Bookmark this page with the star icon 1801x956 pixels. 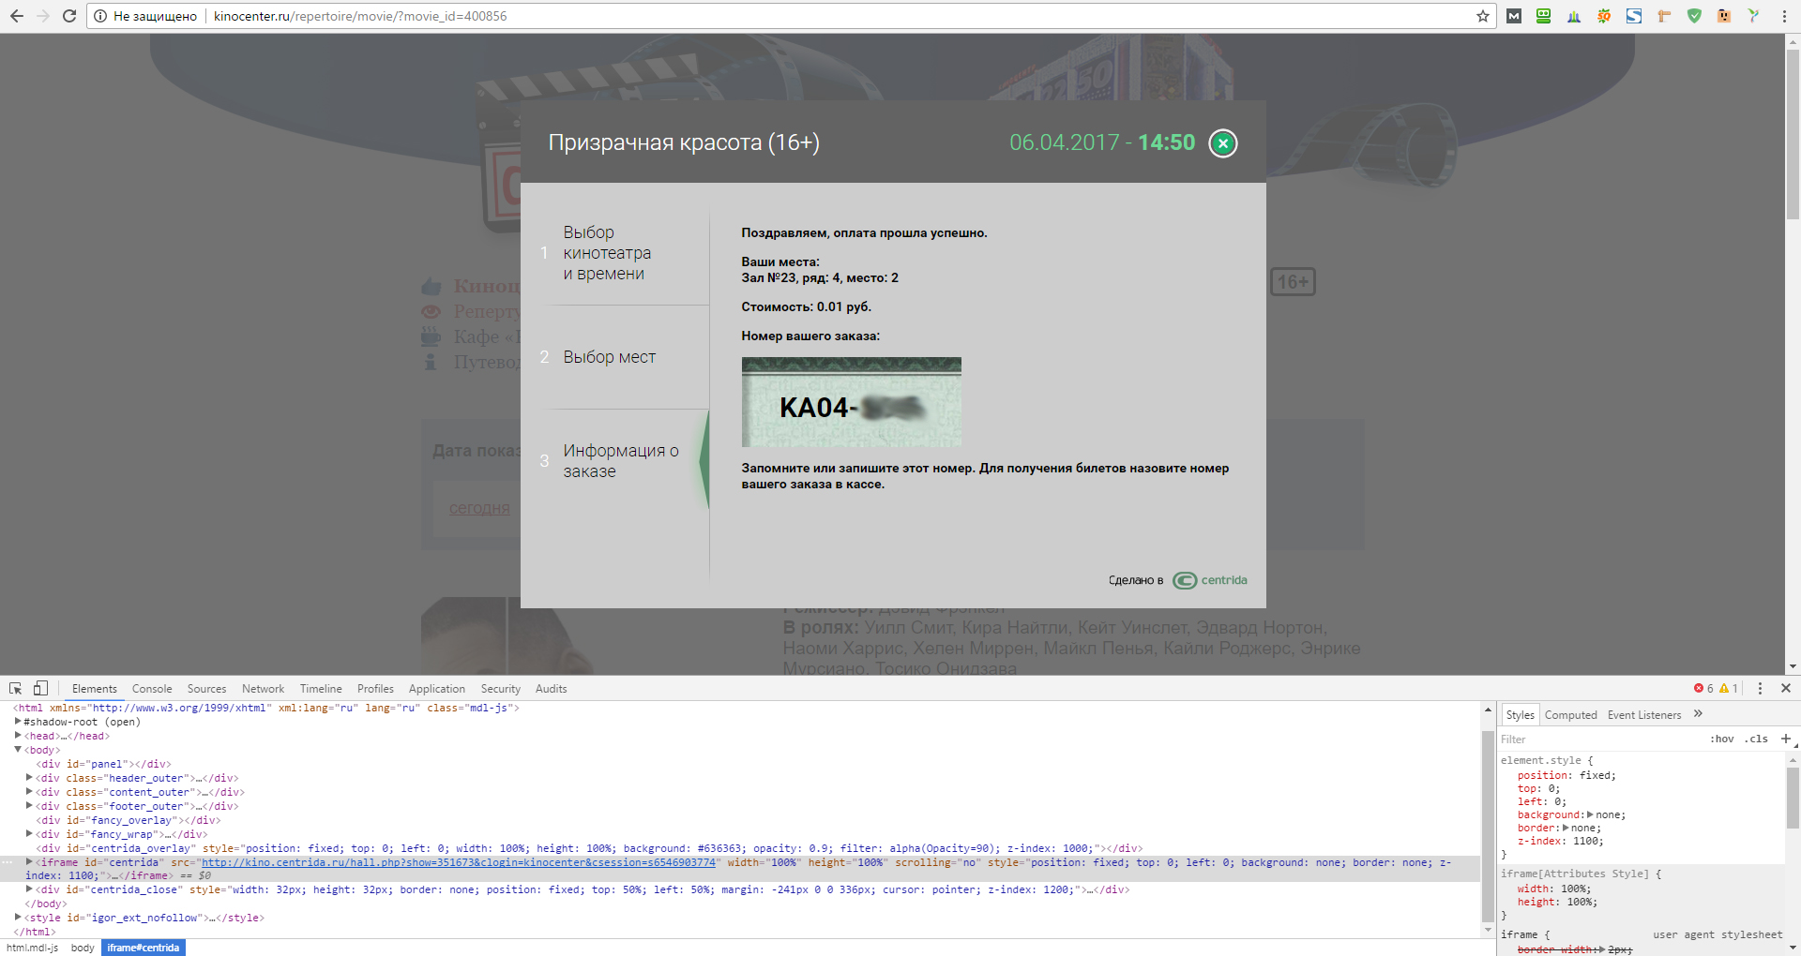coord(1483,16)
